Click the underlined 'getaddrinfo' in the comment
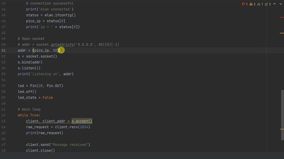This screenshot has width=284, height=159. pyautogui.click(x=62, y=45)
